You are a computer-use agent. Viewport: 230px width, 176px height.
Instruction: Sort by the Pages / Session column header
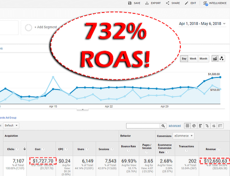coord(147,147)
